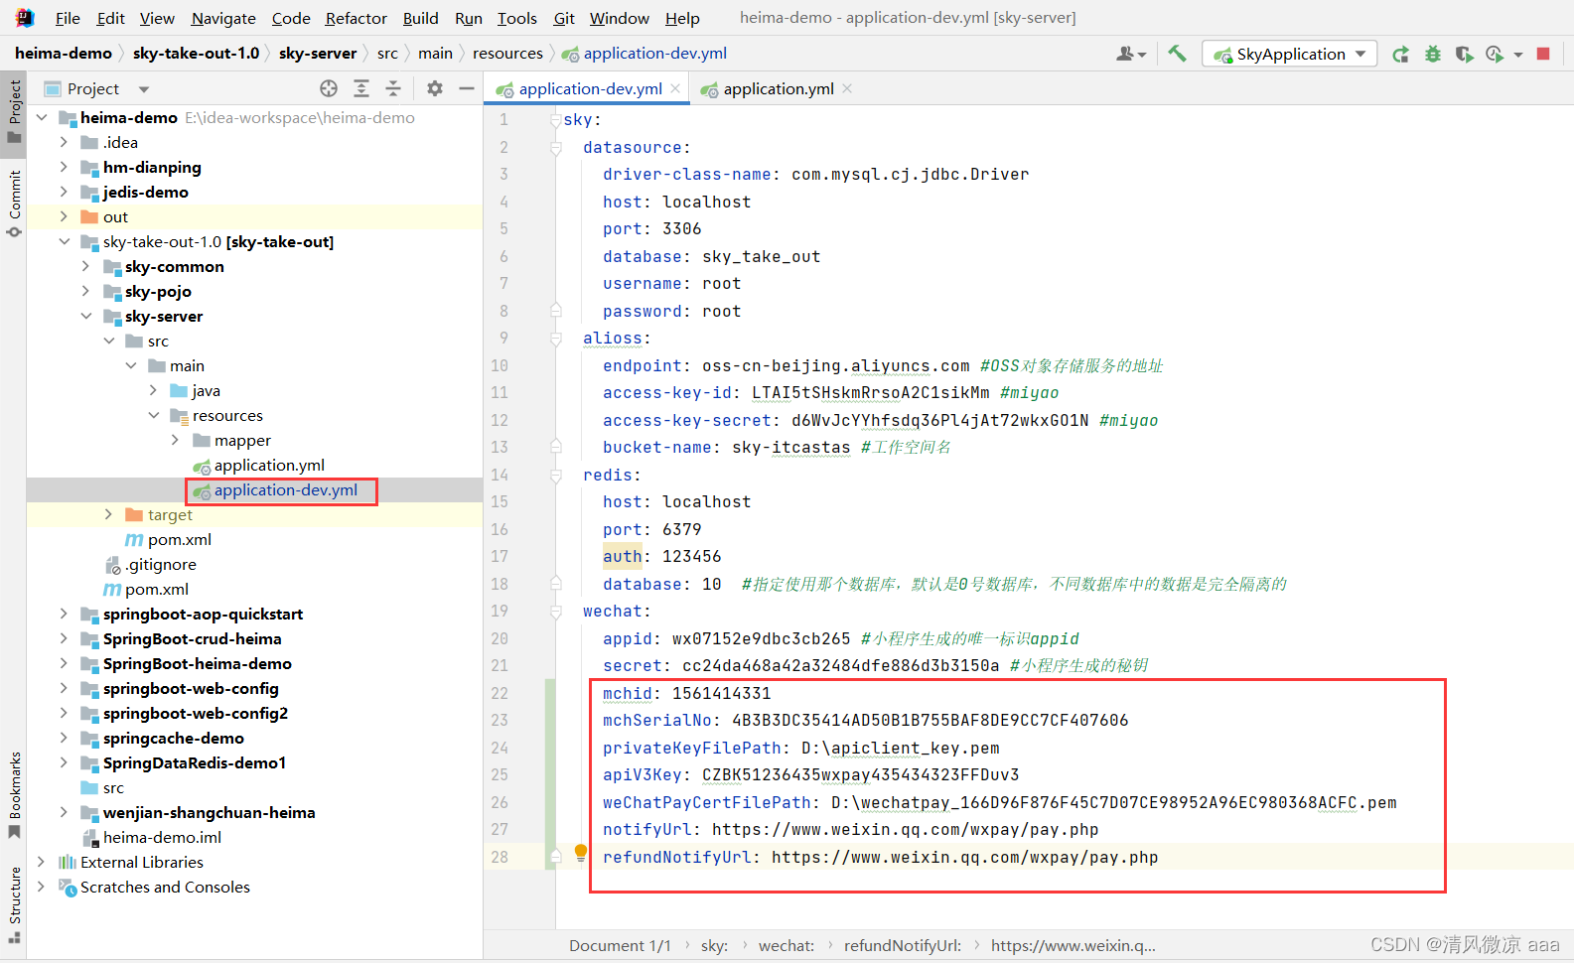Screen dimensions: 1574x963
Task: Click the apiV3Key value on line 25
Action: point(861,774)
